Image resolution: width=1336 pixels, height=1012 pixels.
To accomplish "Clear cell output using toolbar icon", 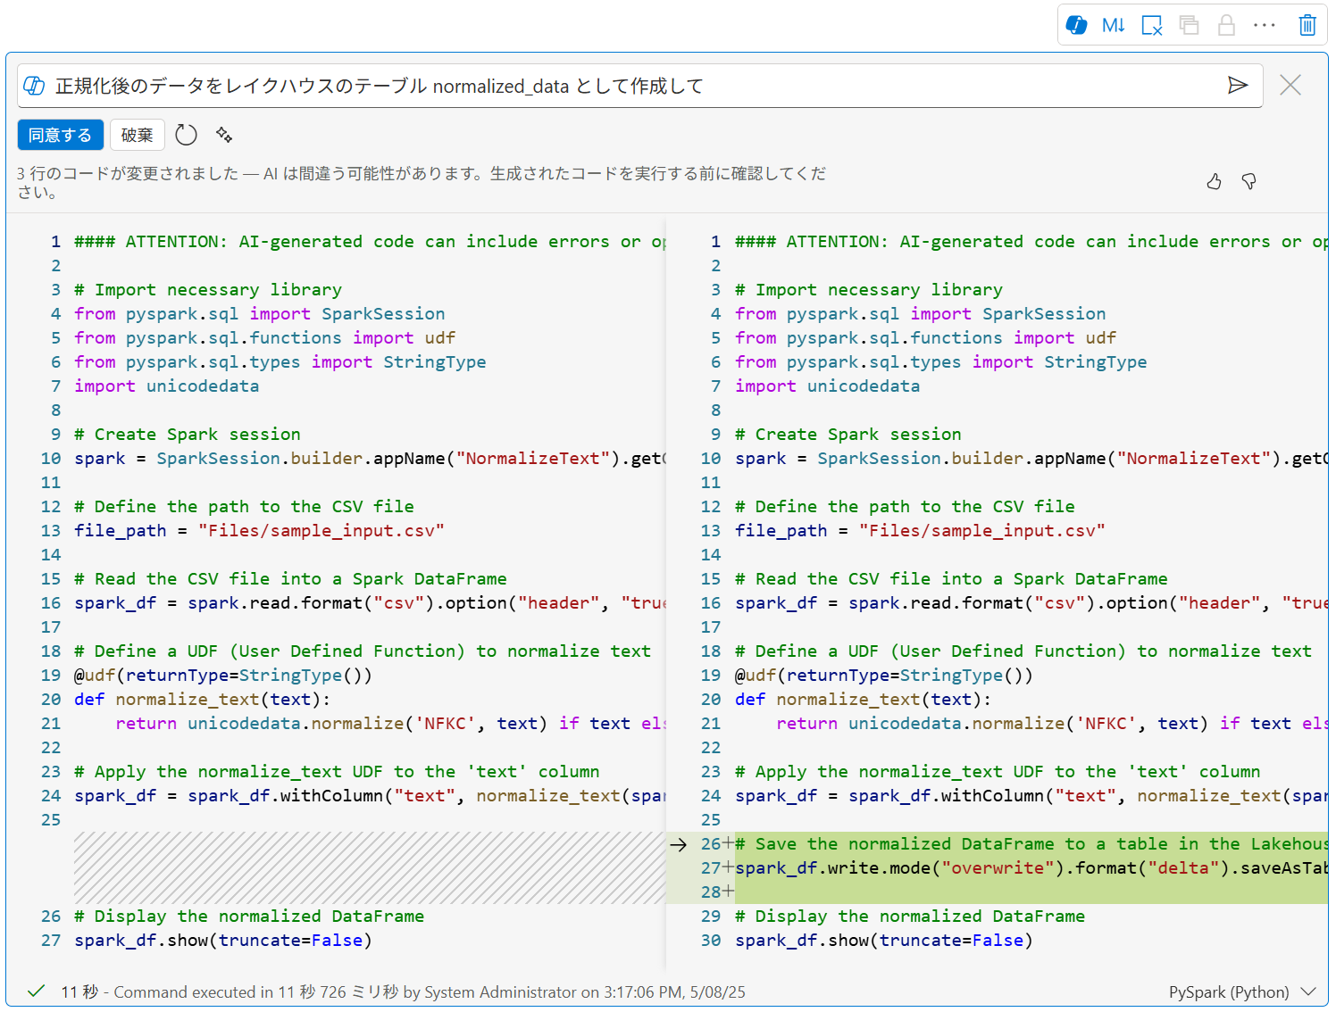I will pos(1152,25).
